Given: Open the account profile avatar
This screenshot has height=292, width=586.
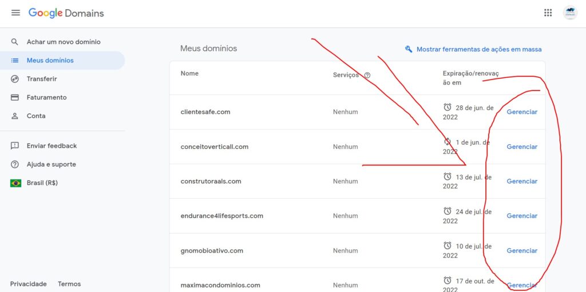Looking at the screenshot, I should coord(570,13).
